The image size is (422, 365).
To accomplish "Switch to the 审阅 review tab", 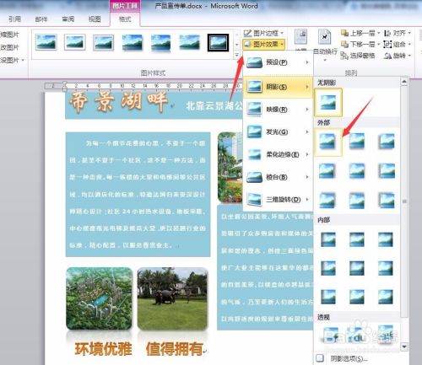I will coord(68,19).
